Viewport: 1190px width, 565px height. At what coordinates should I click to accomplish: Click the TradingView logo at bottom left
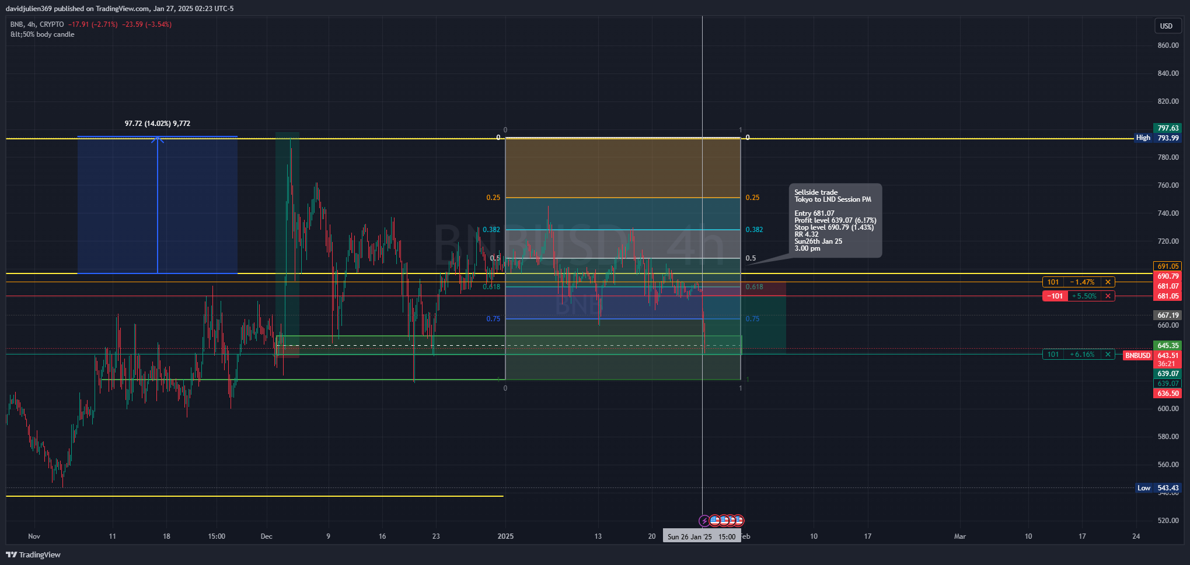click(33, 555)
